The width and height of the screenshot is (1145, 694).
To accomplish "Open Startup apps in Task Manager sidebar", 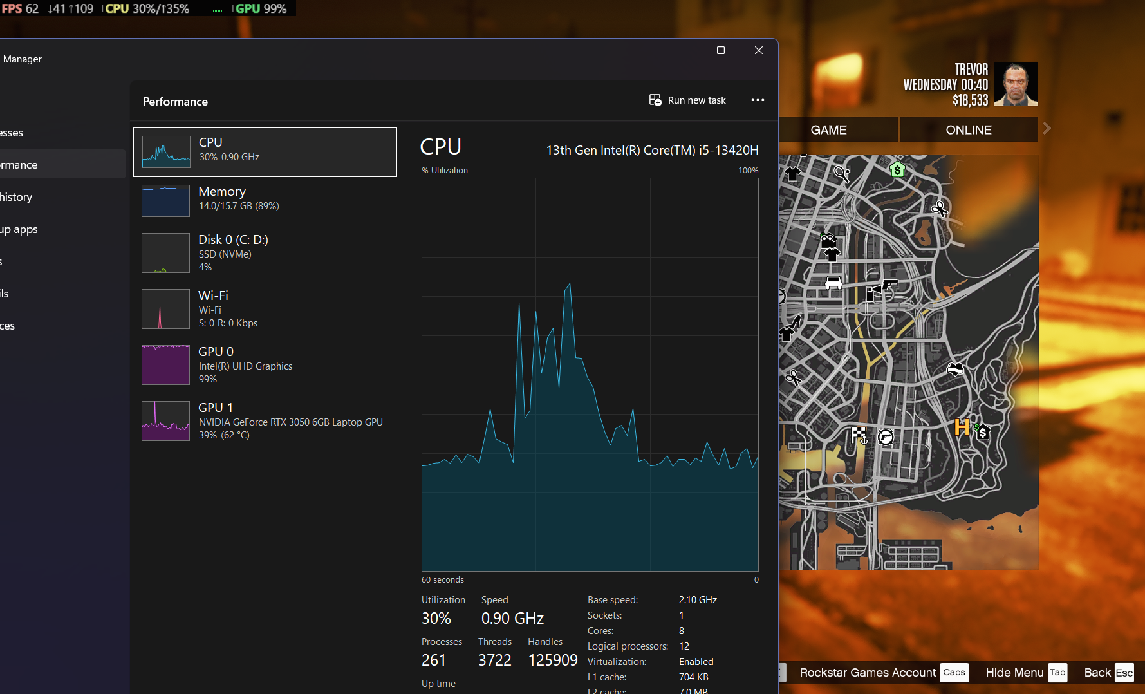I will (x=63, y=229).
